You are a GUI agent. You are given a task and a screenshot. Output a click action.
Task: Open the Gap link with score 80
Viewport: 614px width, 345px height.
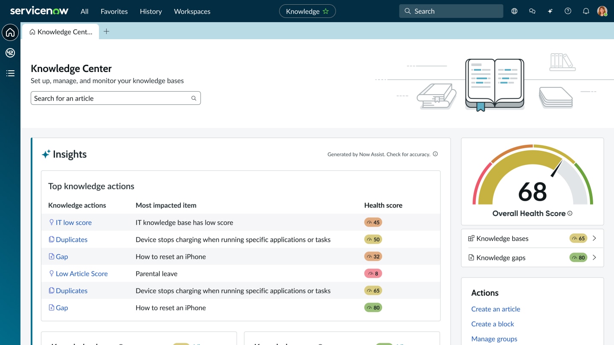62,308
